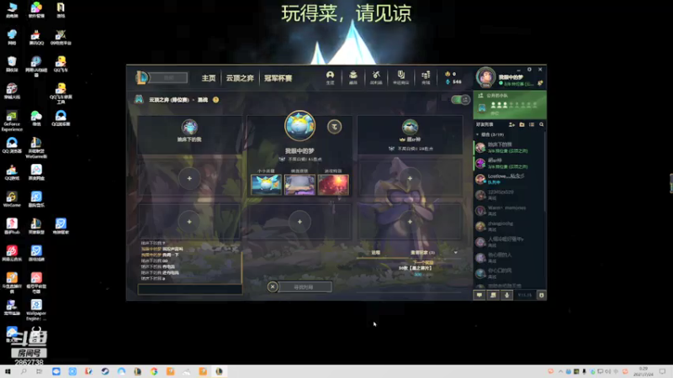Open Steam from the taskbar
Image resolution: width=673 pixels, height=378 pixels.
105,371
